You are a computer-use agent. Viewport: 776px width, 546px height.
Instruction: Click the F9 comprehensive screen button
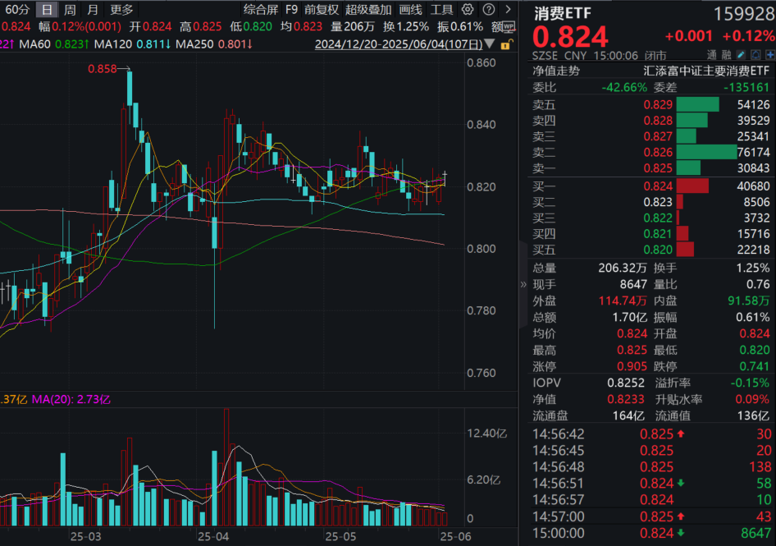292,9
